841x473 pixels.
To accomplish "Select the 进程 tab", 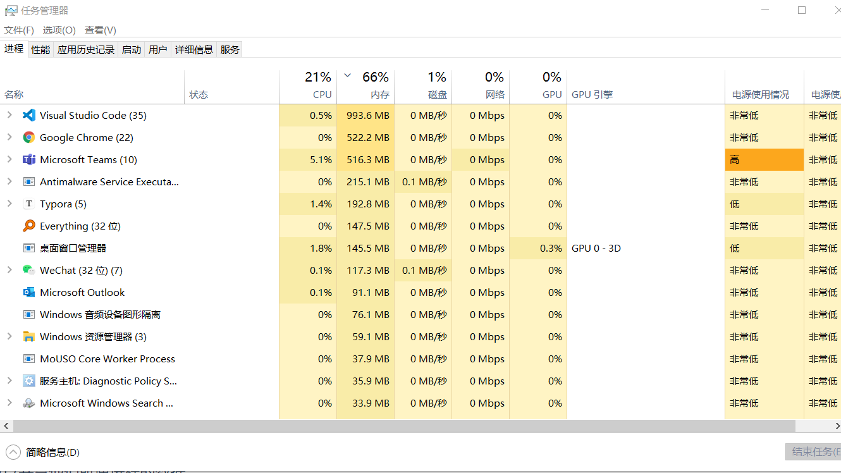I will click(x=14, y=49).
